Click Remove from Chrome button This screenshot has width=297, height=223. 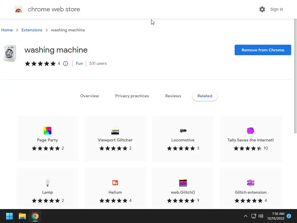pos(263,50)
